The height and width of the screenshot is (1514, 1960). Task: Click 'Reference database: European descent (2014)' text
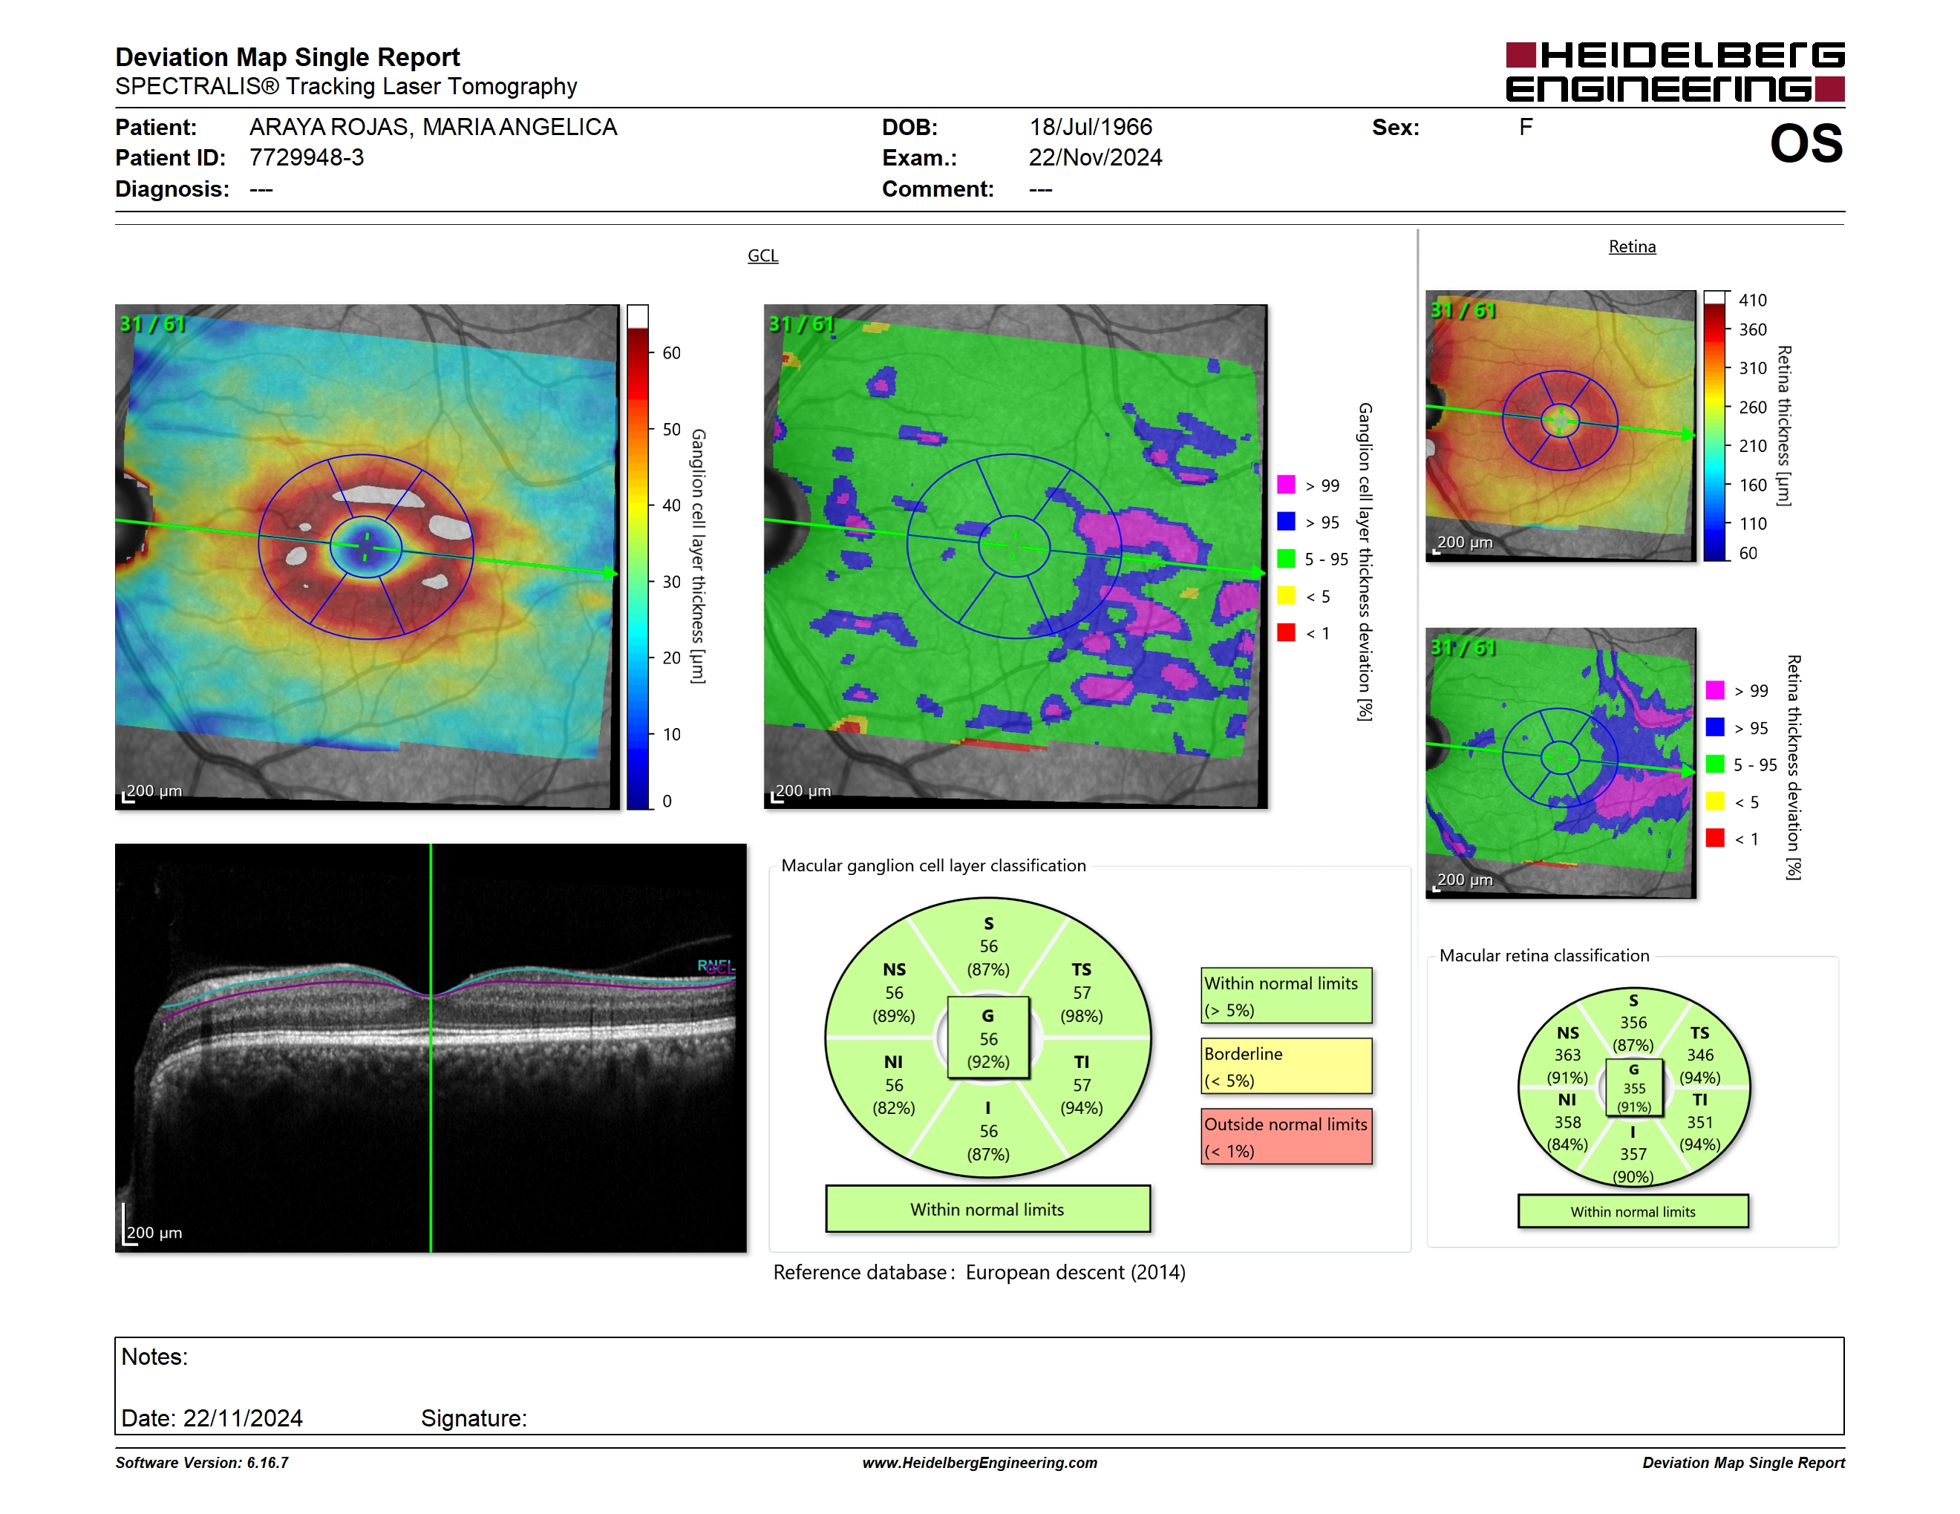tap(979, 1273)
